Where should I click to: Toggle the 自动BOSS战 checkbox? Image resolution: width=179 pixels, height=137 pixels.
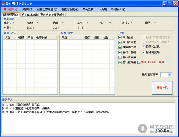click(143, 47)
